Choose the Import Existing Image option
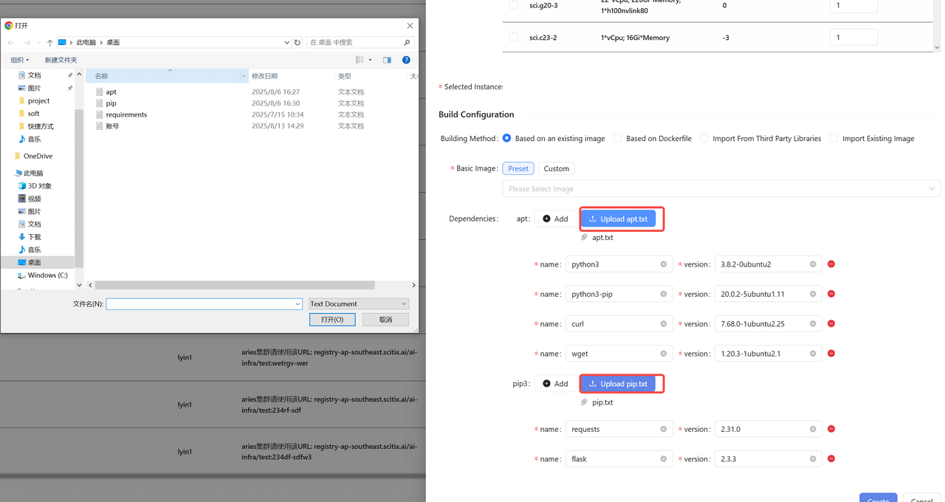945x502 pixels. coord(834,138)
